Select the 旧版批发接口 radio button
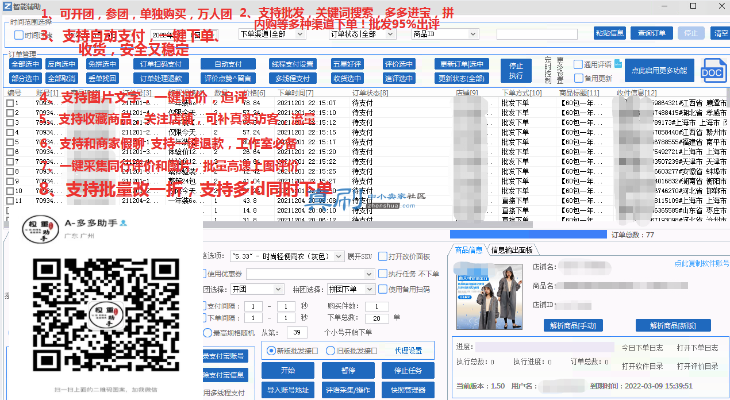Screen dimensions: 730x400 click(331, 351)
